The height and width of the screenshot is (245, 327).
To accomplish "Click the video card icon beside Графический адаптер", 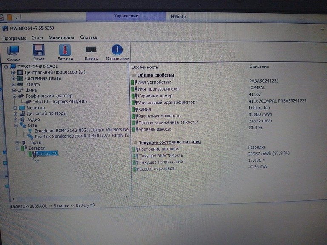I will tap(21, 96).
